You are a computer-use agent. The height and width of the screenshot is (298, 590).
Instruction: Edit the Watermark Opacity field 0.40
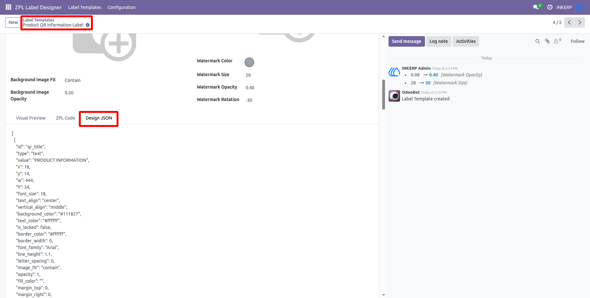250,88
